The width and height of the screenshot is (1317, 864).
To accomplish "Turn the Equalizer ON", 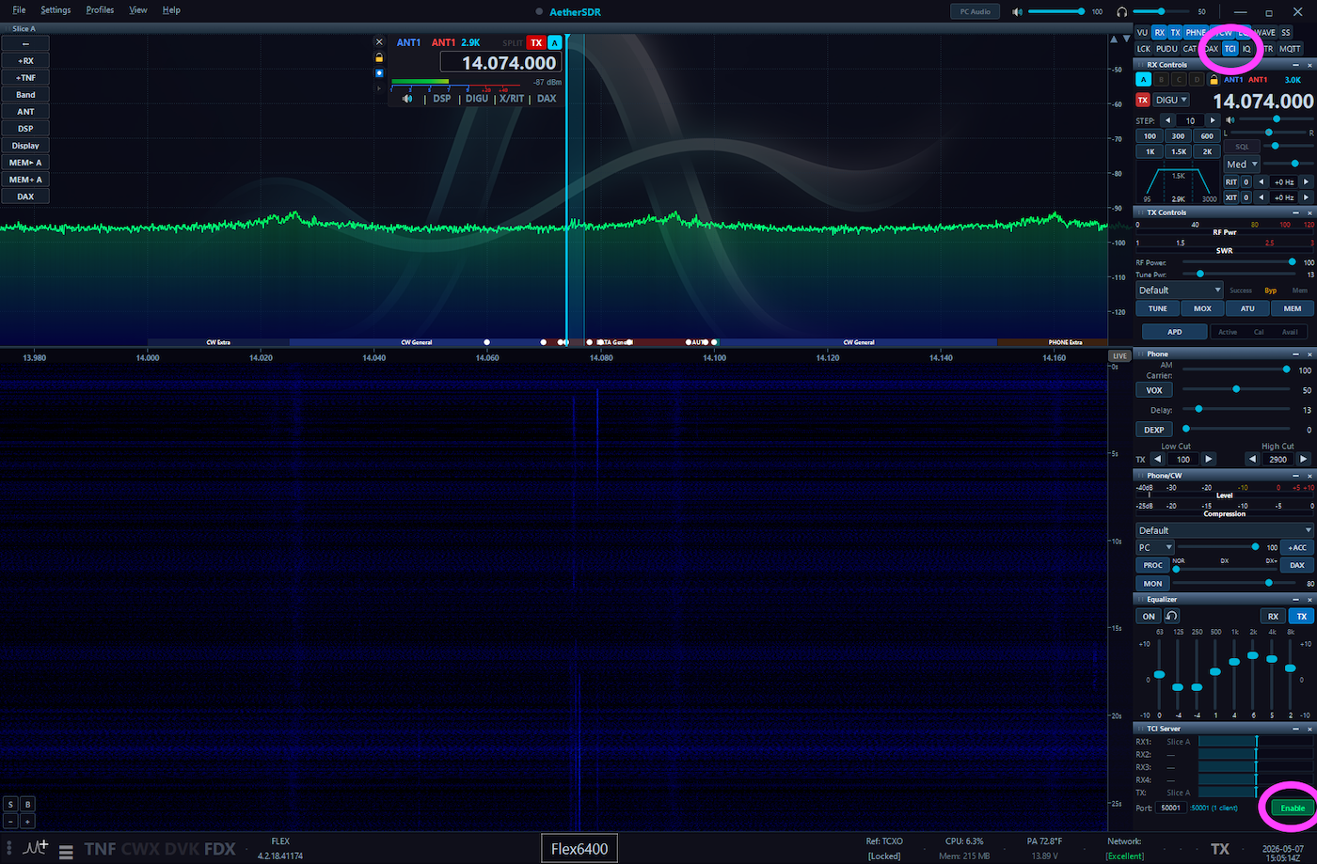I will coord(1149,617).
